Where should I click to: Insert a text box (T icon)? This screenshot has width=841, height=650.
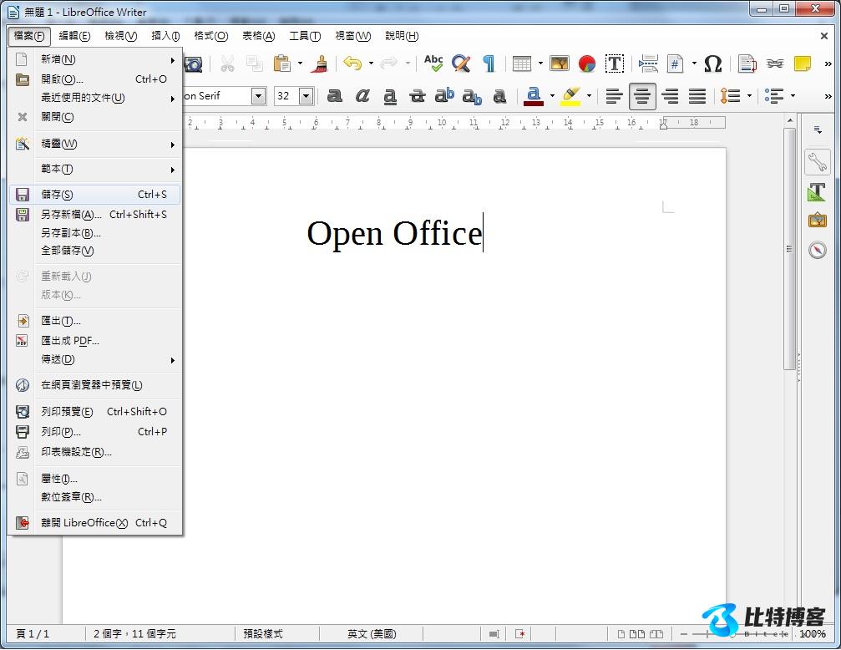click(x=615, y=63)
